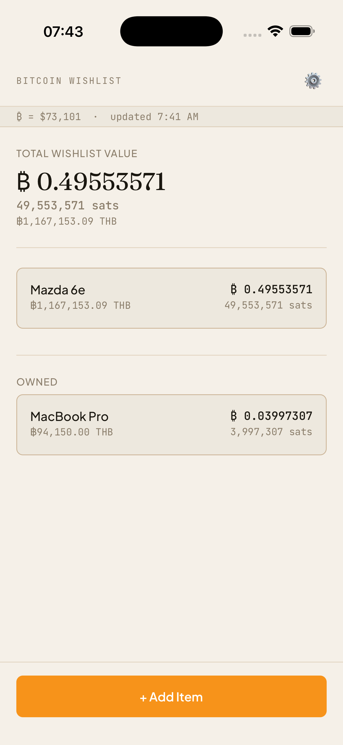Click the Bitcoin symbol in the price banner
Image resolution: width=343 pixels, height=745 pixels.
point(19,117)
